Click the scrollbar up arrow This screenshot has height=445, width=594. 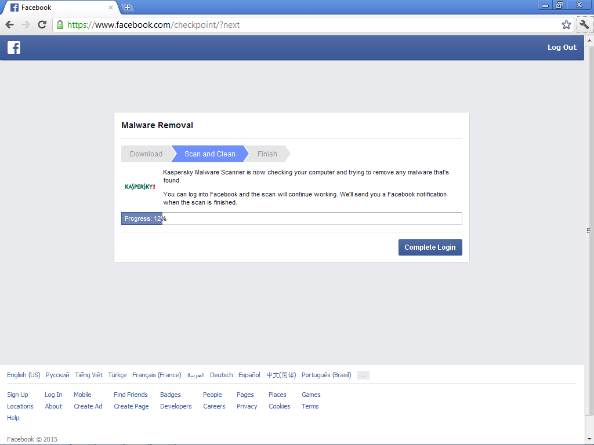pos(589,40)
